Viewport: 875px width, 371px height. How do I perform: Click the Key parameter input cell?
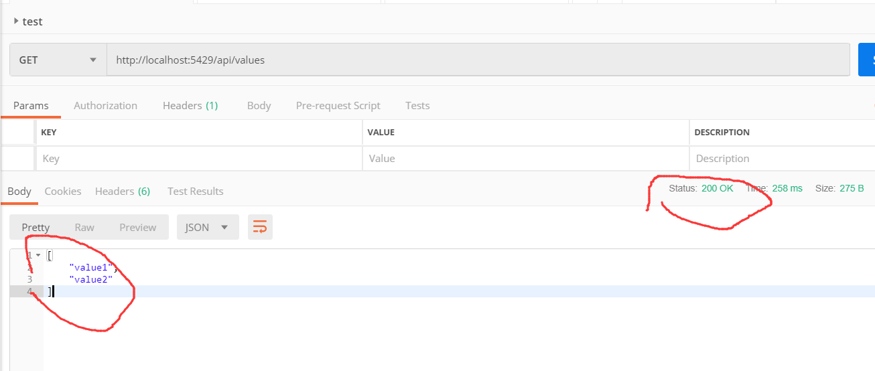pyautogui.click(x=199, y=159)
